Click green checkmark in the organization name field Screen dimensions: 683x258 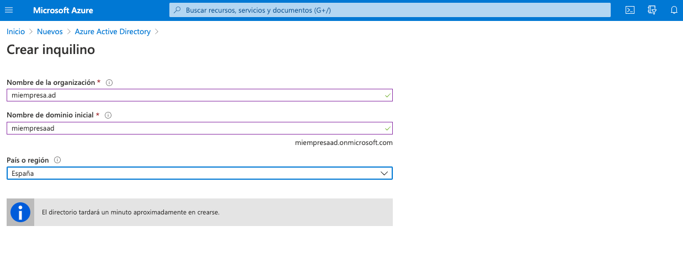coord(388,95)
